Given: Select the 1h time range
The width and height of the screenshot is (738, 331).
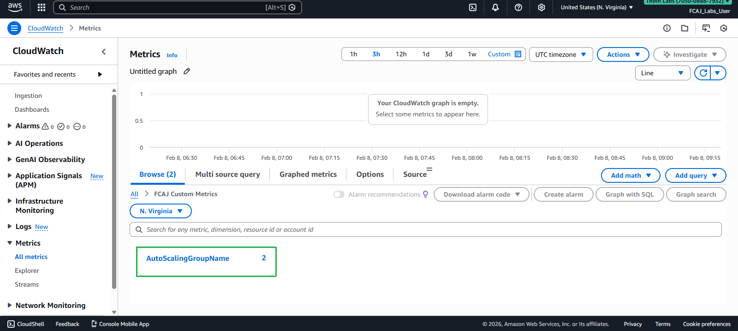Looking at the screenshot, I should click(x=353, y=54).
